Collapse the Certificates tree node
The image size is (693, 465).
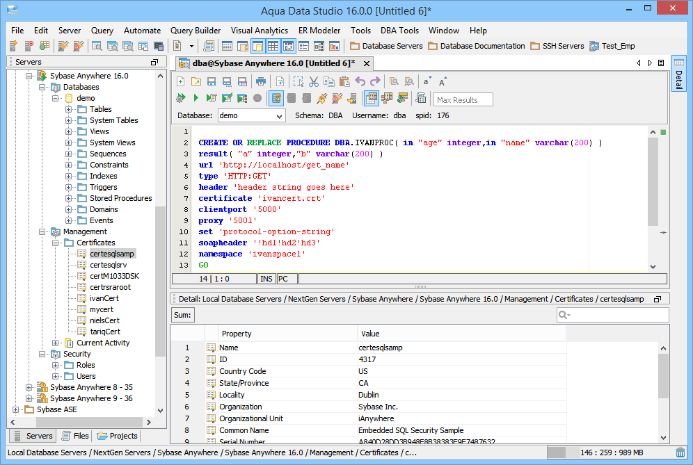click(56, 243)
